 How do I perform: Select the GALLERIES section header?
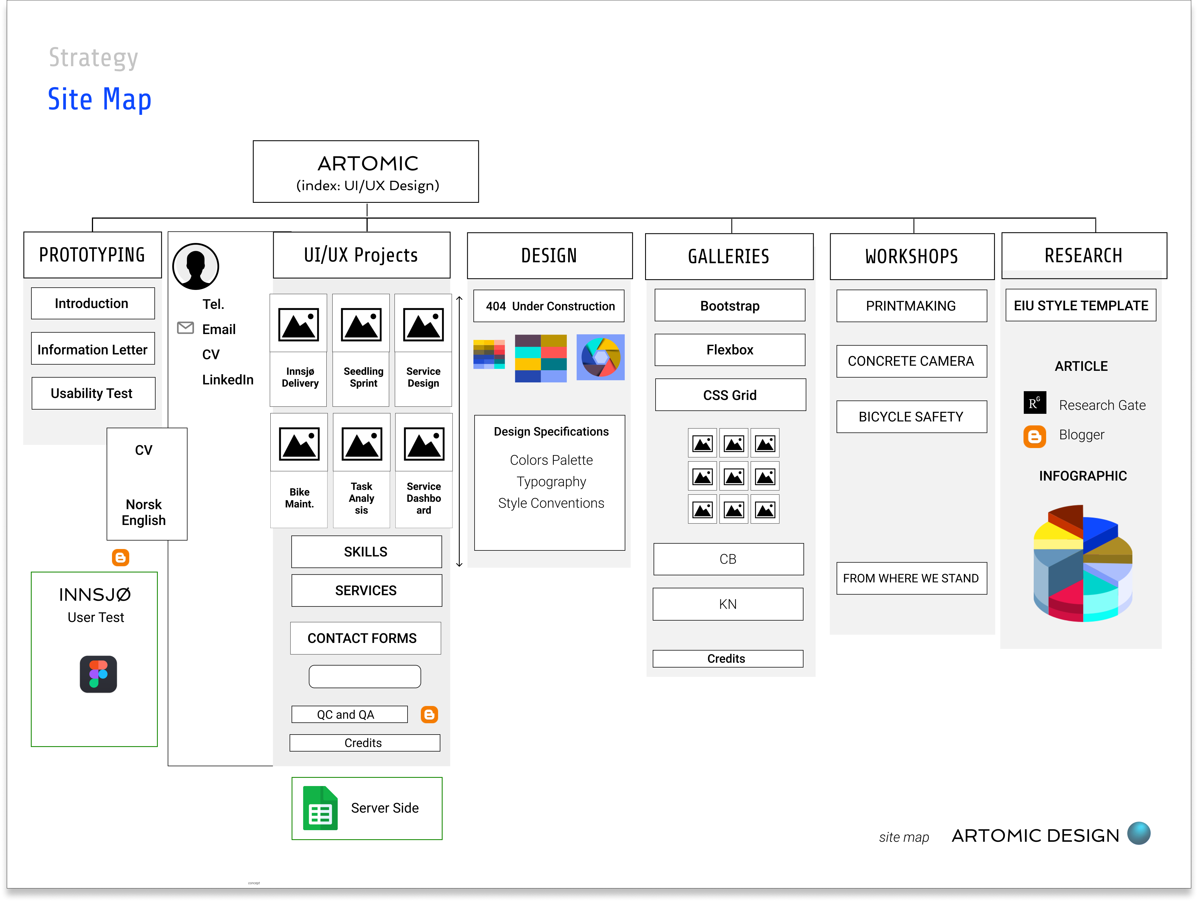pyautogui.click(x=729, y=256)
